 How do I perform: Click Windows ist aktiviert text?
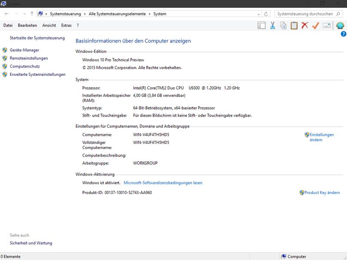pyautogui.click(x=101, y=183)
